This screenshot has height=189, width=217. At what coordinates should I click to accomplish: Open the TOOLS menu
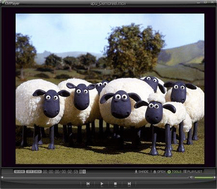click(x=174, y=172)
